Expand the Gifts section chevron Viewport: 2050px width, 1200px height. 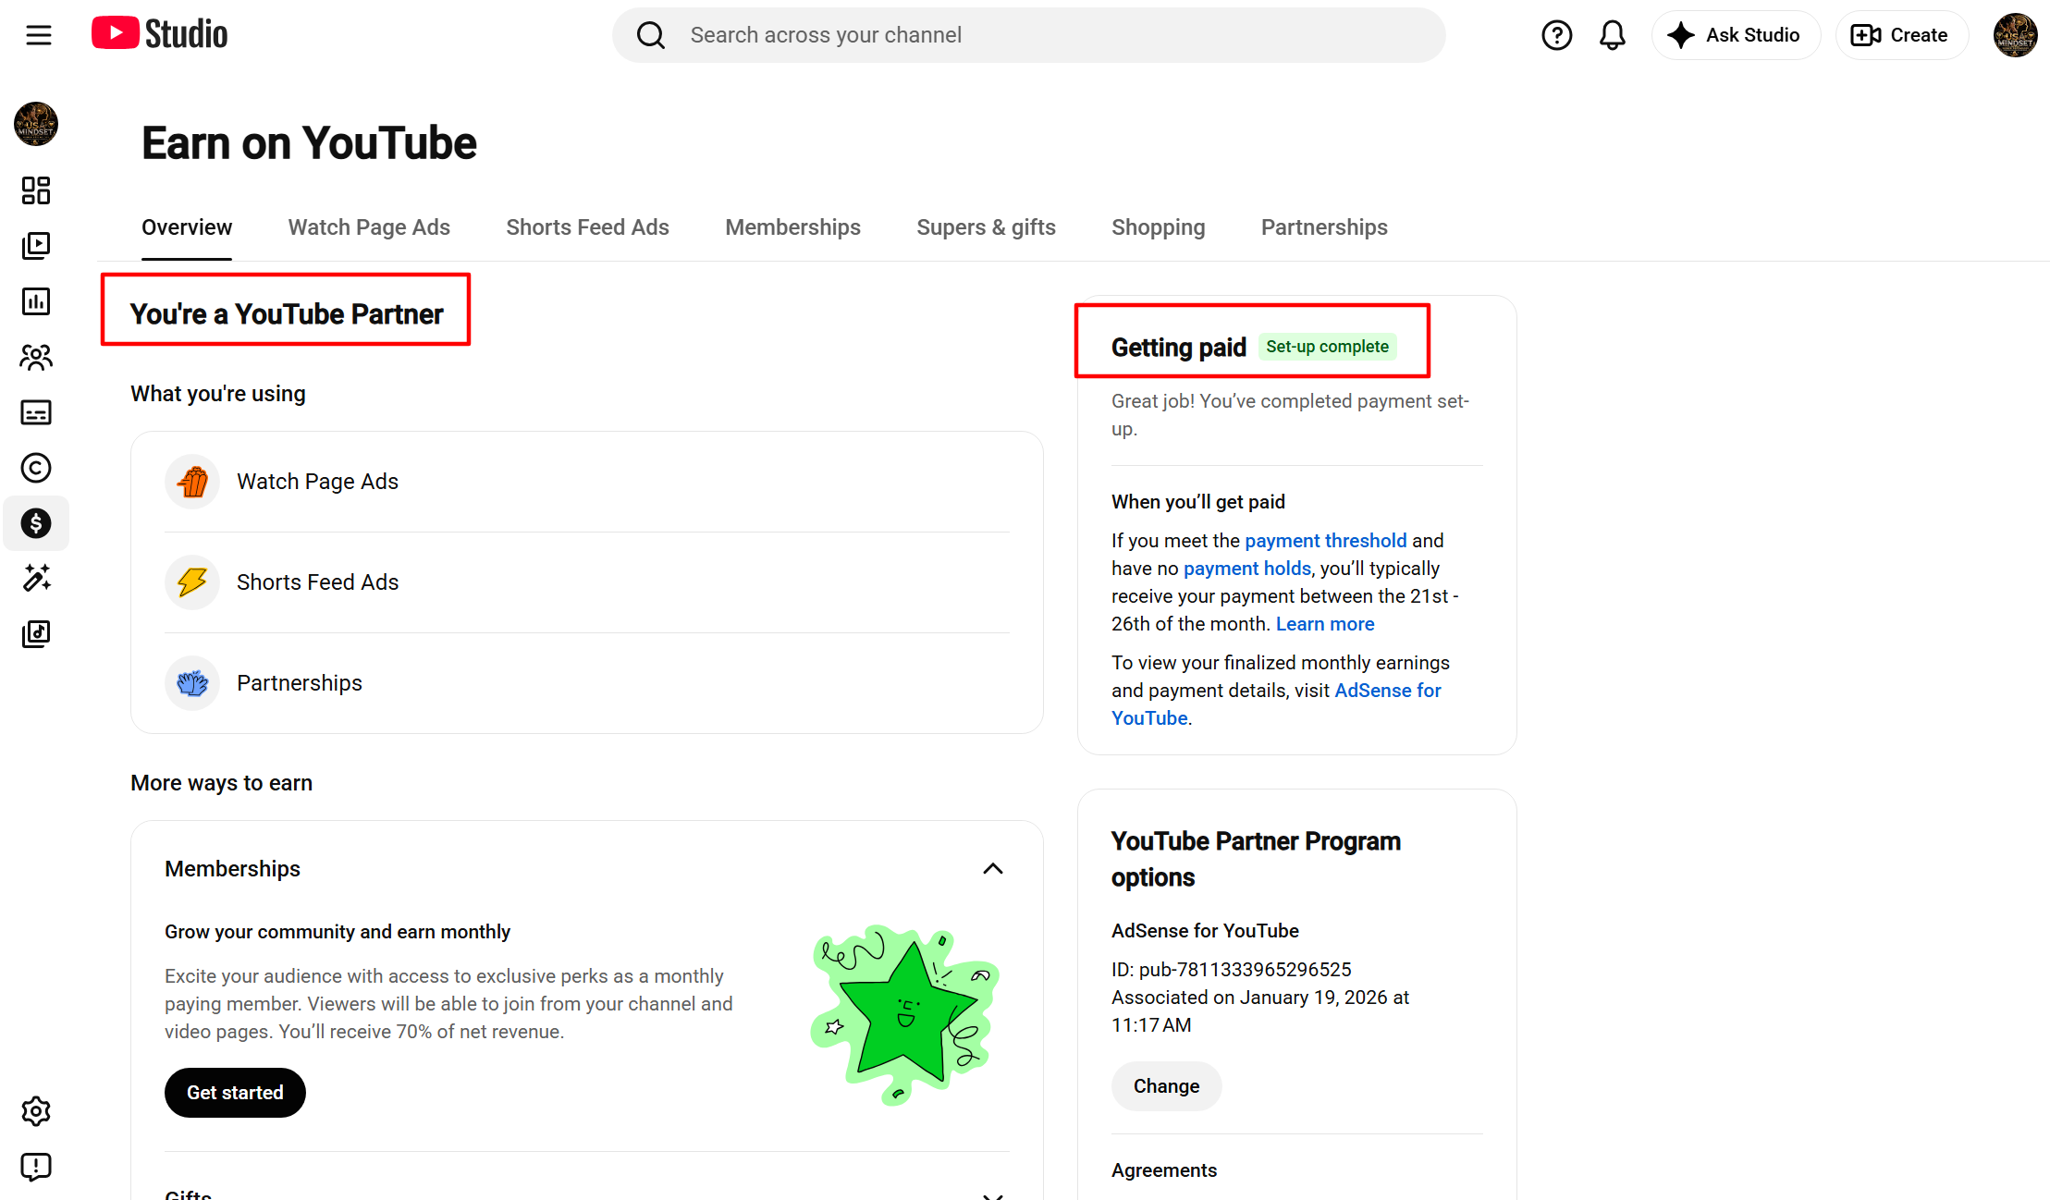(993, 1195)
